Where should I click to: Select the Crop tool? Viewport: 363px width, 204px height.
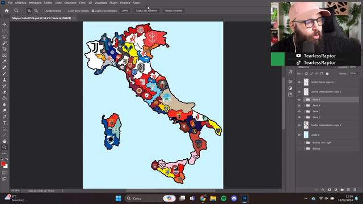tap(4, 49)
